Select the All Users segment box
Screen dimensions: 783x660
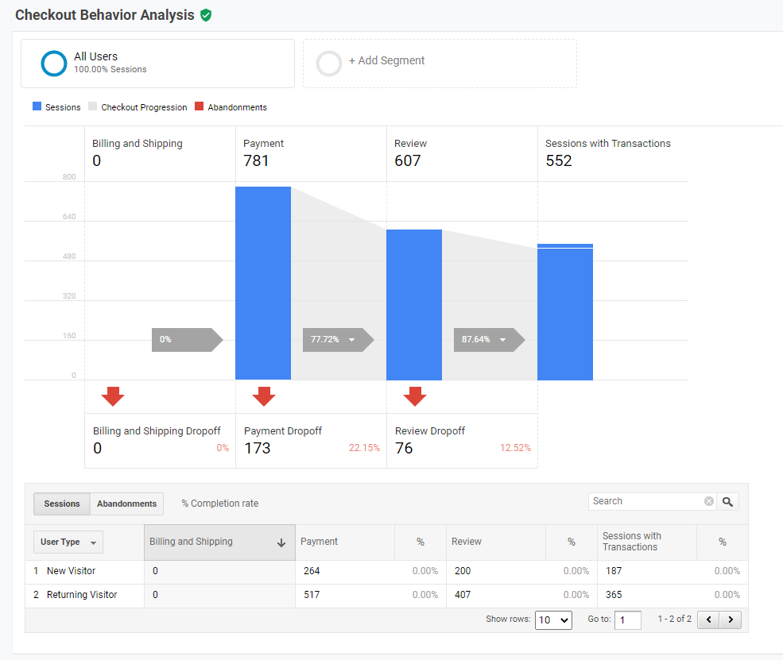(x=158, y=64)
